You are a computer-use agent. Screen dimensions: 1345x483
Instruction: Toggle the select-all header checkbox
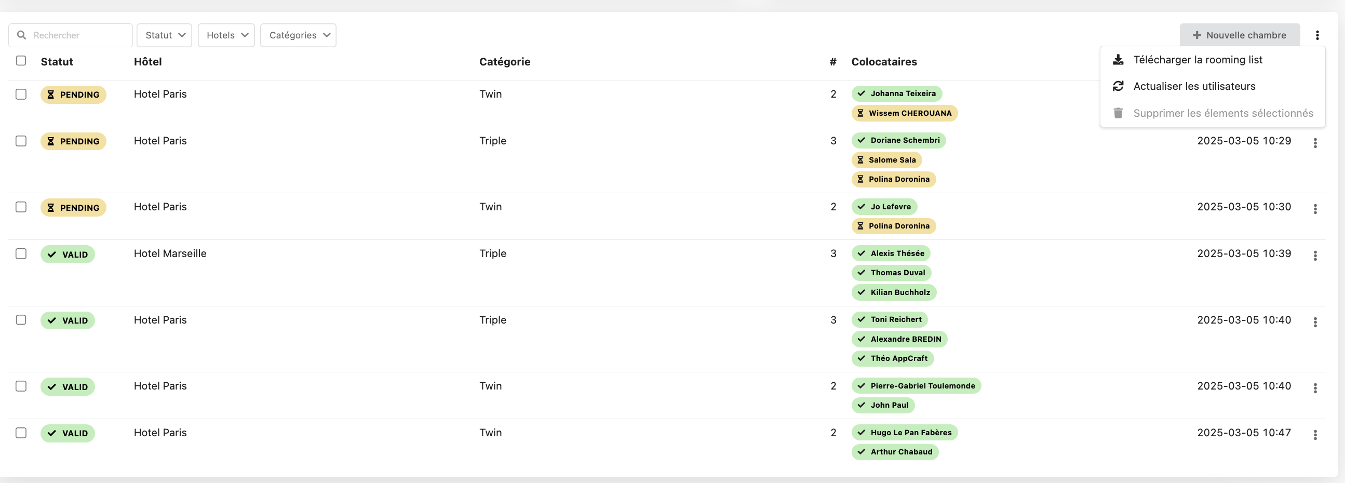coord(21,61)
